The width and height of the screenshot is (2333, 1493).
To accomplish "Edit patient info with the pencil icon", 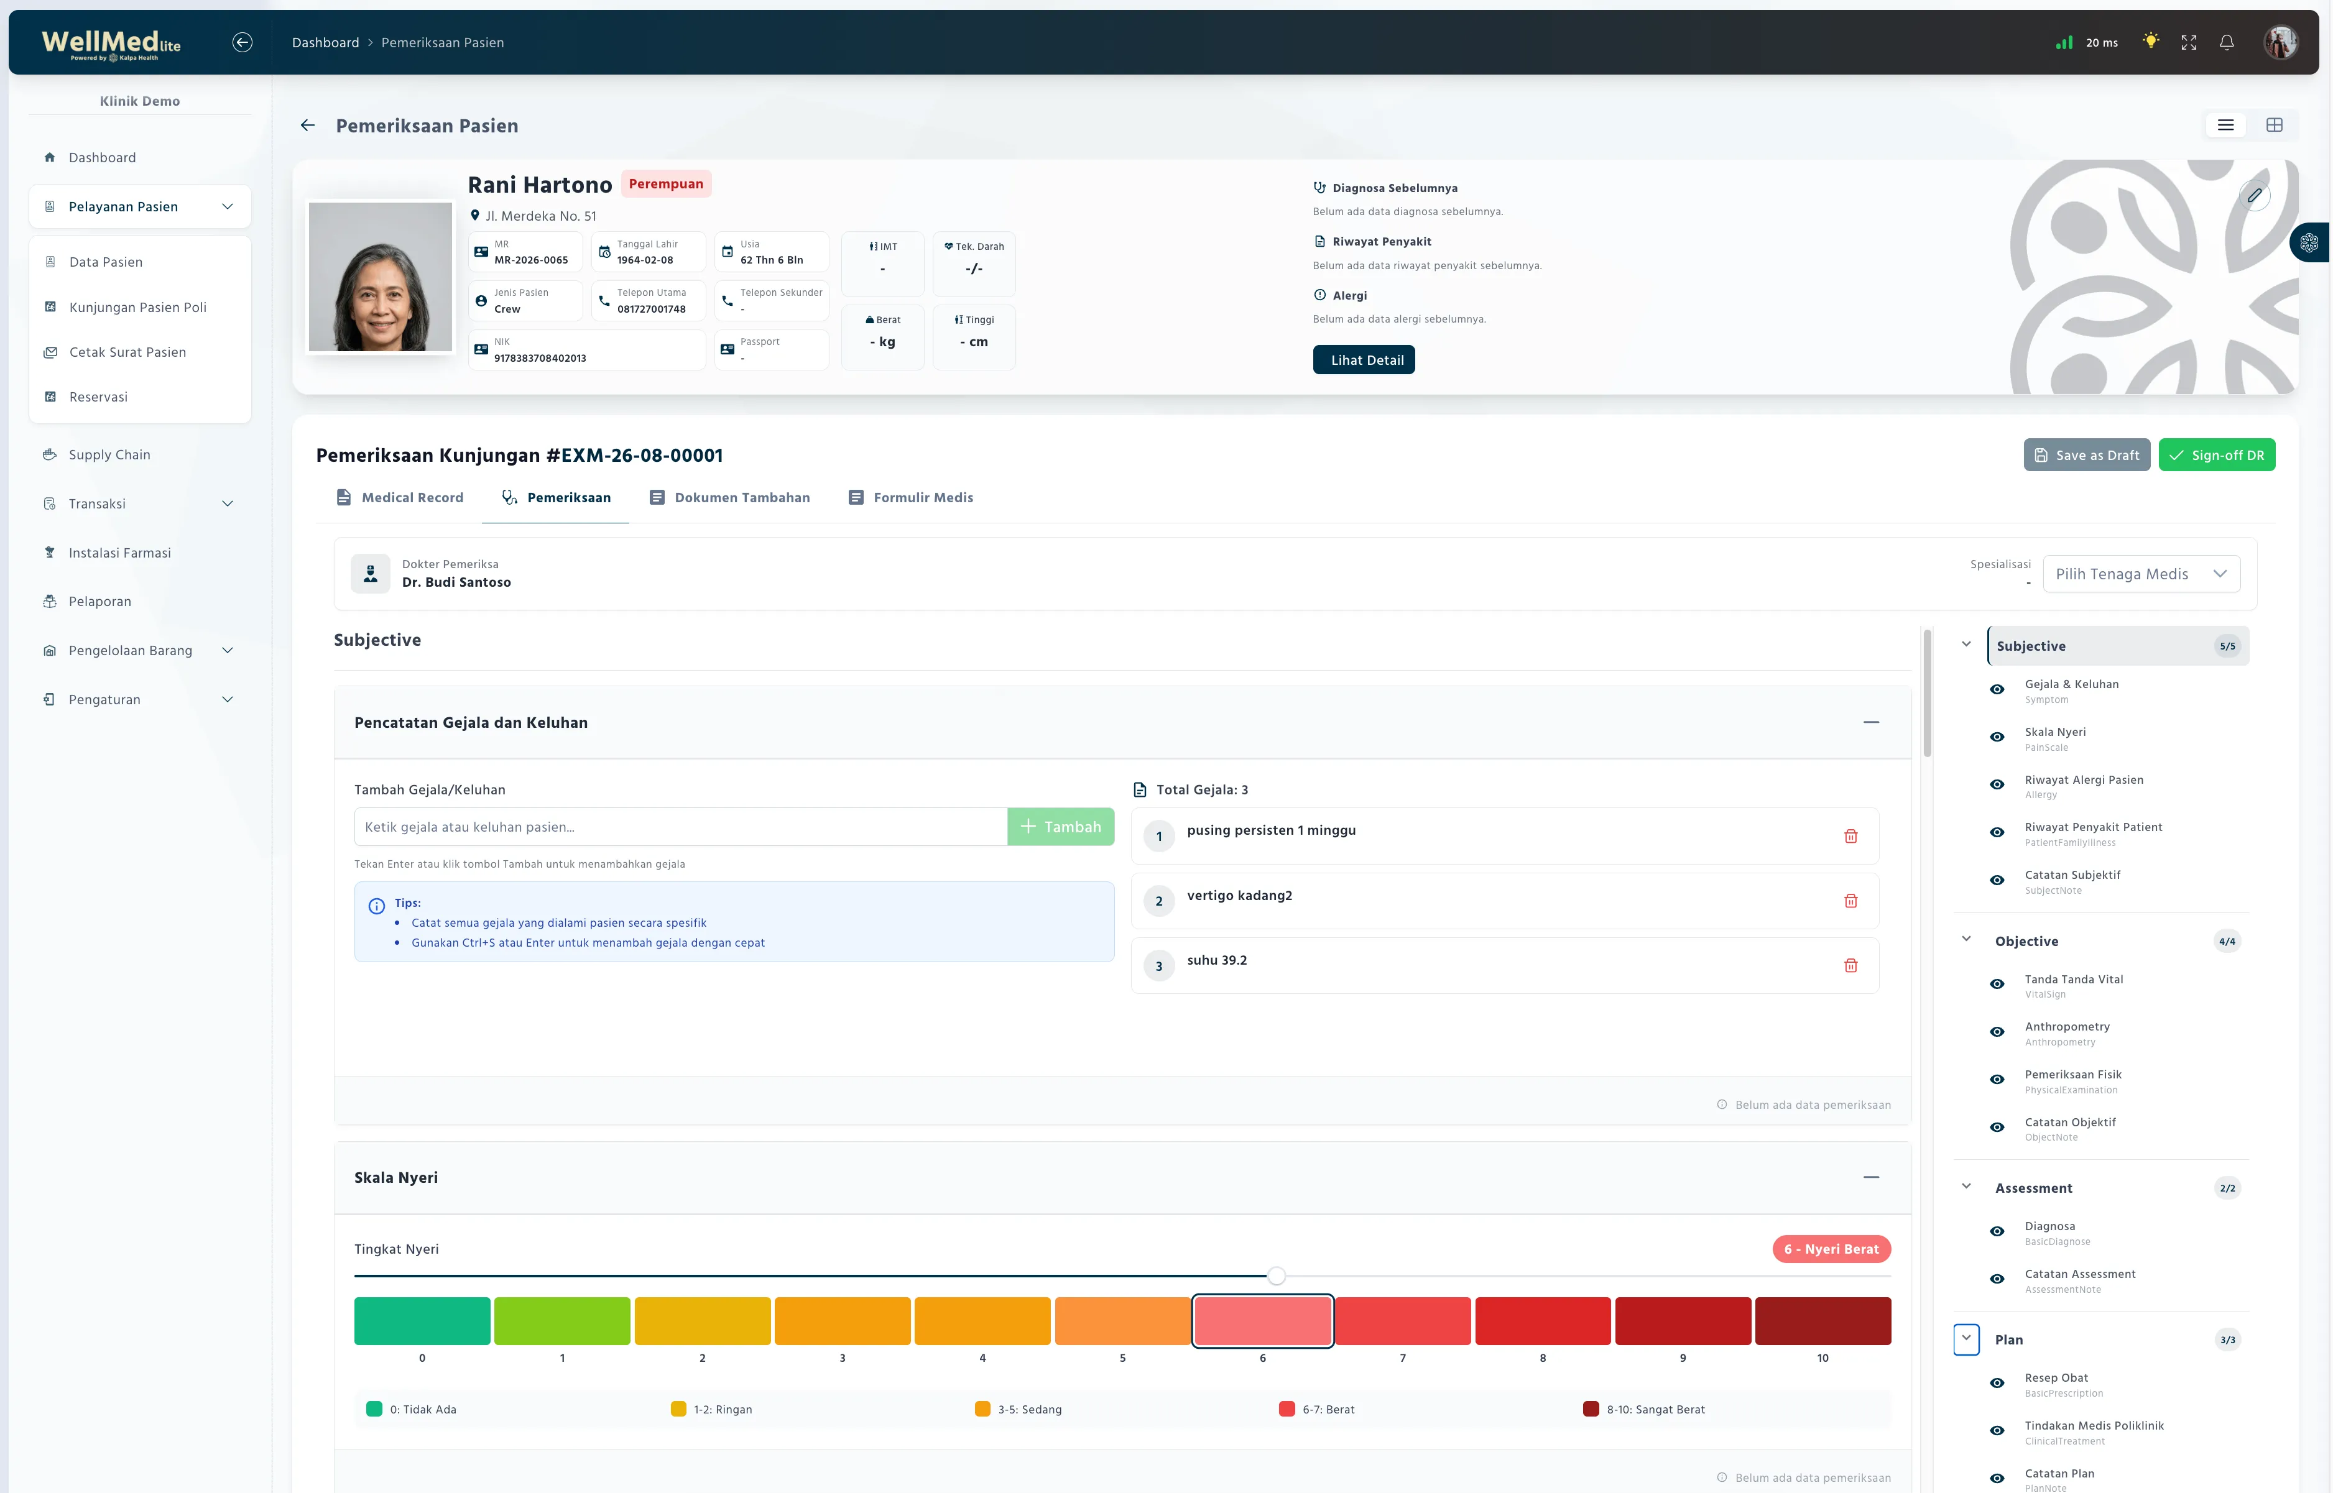I will pyautogui.click(x=2255, y=195).
